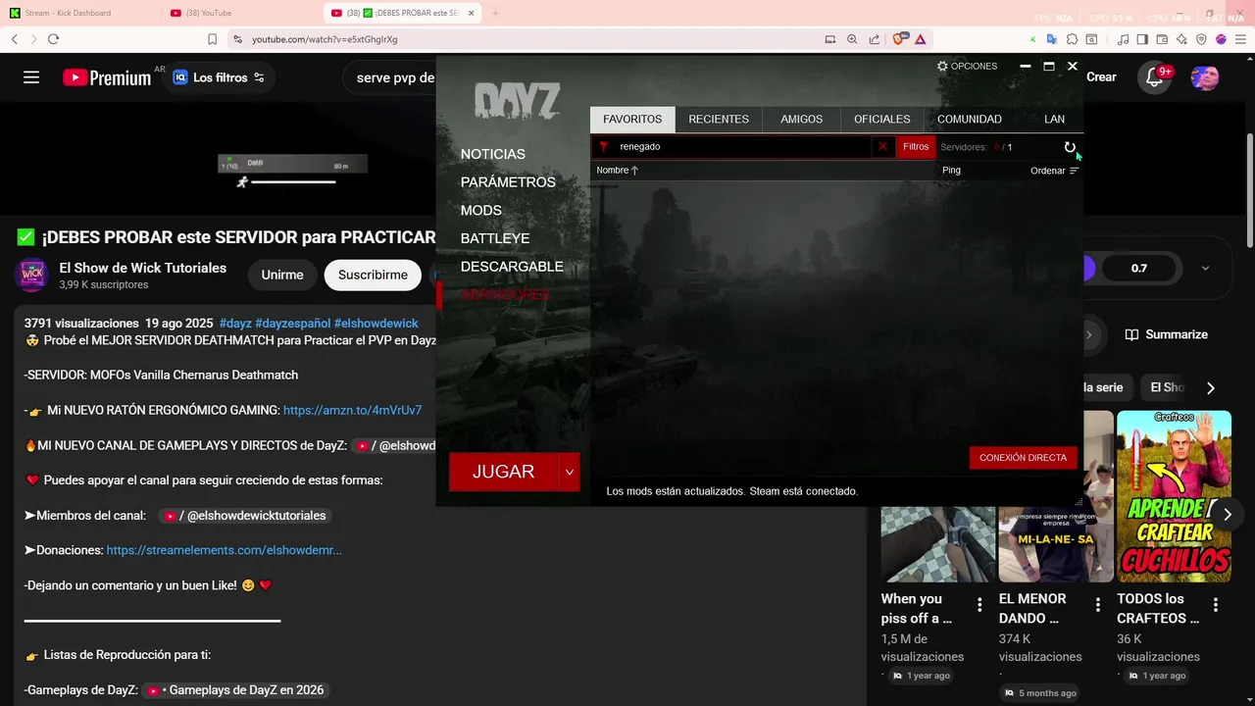The width and height of the screenshot is (1255, 706).
Task: Switch to the LAN tab
Action: [1054, 119]
